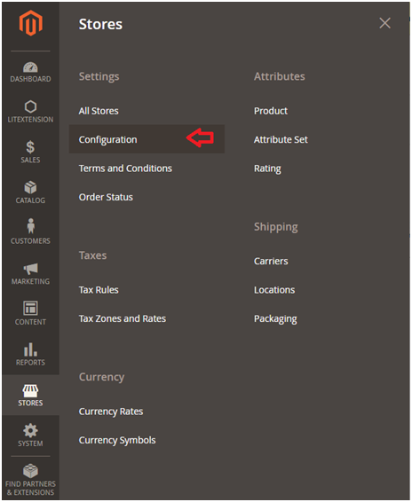412x502 pixels.
Task: Open the System gear icon
Action: click(x=30, y=431)
